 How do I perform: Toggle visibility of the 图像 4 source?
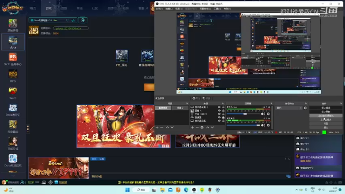(219, 111)
